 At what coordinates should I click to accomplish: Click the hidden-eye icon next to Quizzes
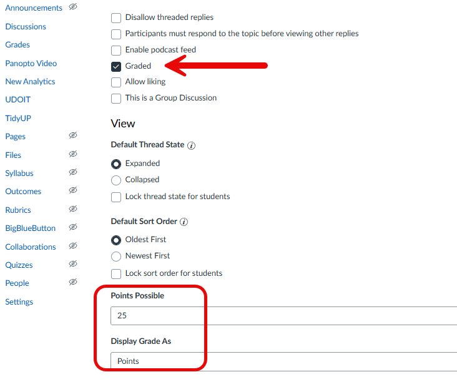coord(73,264)
